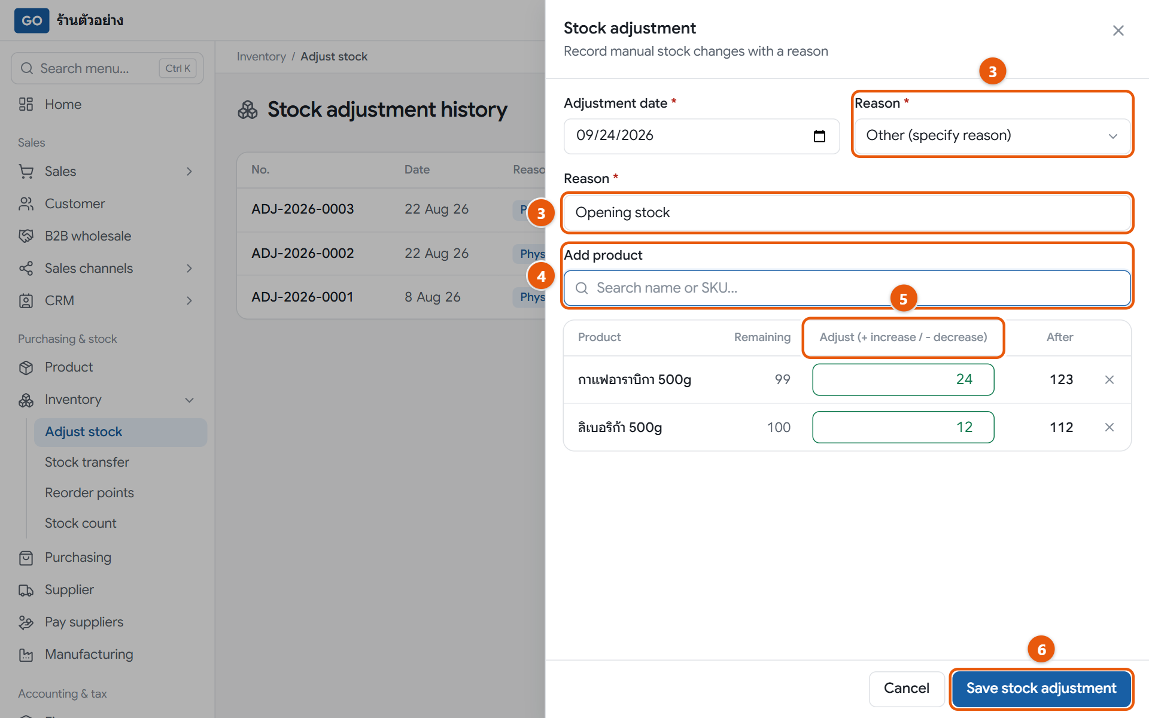The width and height of the screenshot is (1149, 718).
Task: Click the calendar icon in Adjustment date
Action: 819,136
